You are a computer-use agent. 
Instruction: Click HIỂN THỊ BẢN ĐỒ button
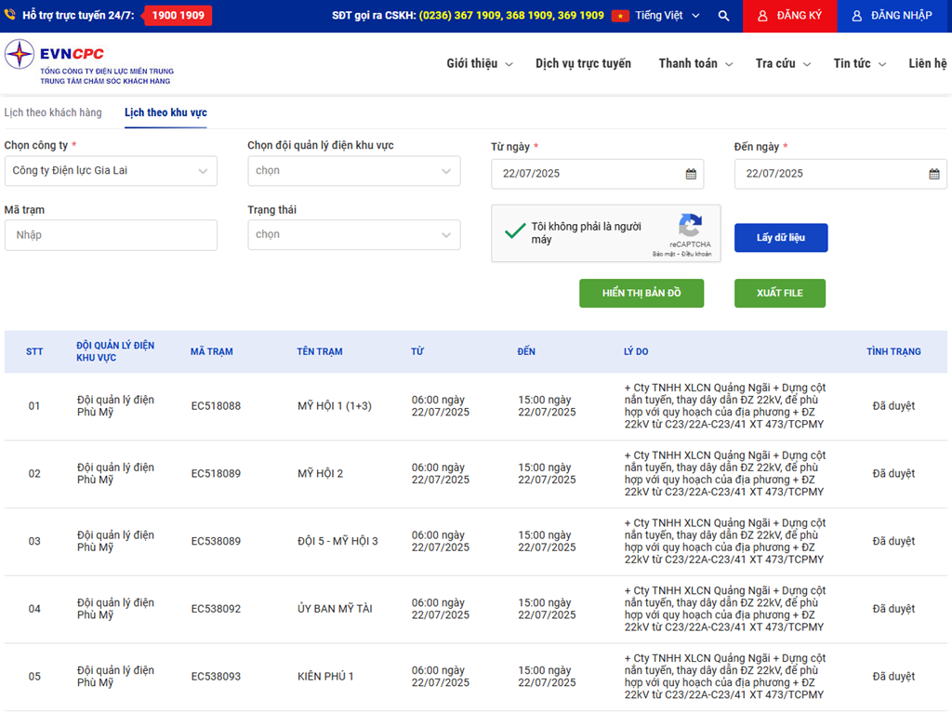pyautogui.click(x=641, y=293)
